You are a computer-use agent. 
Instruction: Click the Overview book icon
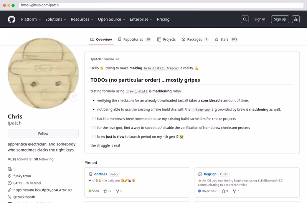pos(92,40)
